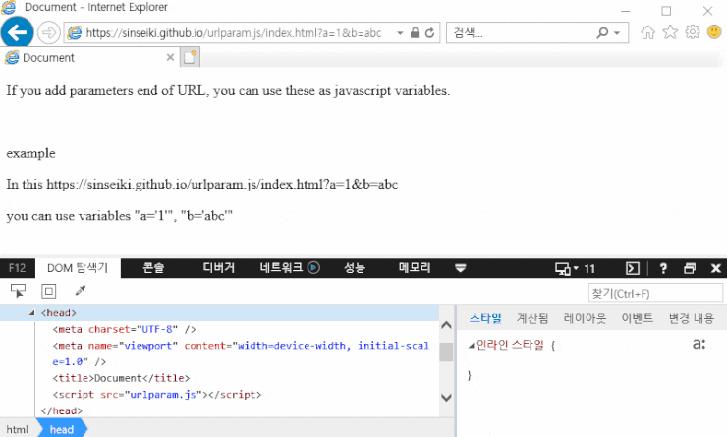Viewport: 727px width, 437px height.
Task: Select the meta charset UTF-8 line
Action: [124, 330]
